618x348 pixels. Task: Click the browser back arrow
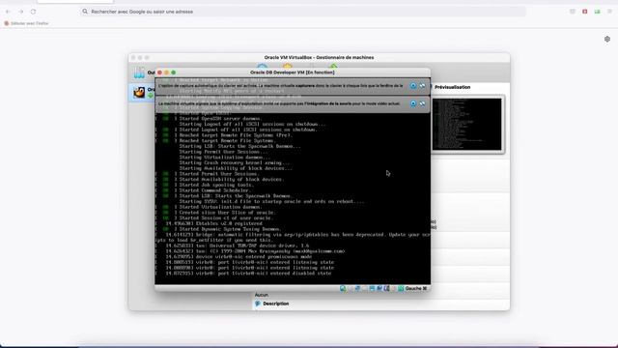pyautogui.click(x=8, y=12)
